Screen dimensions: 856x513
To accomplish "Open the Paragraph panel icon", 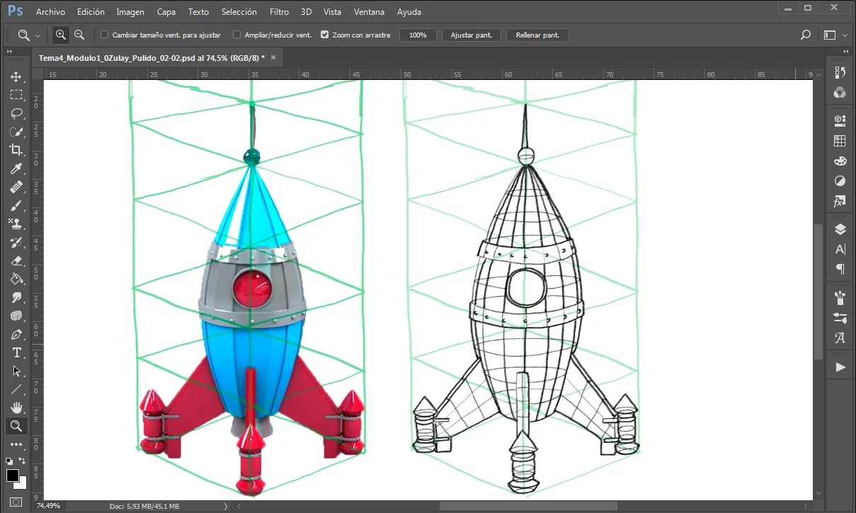I will pos(840,269).
